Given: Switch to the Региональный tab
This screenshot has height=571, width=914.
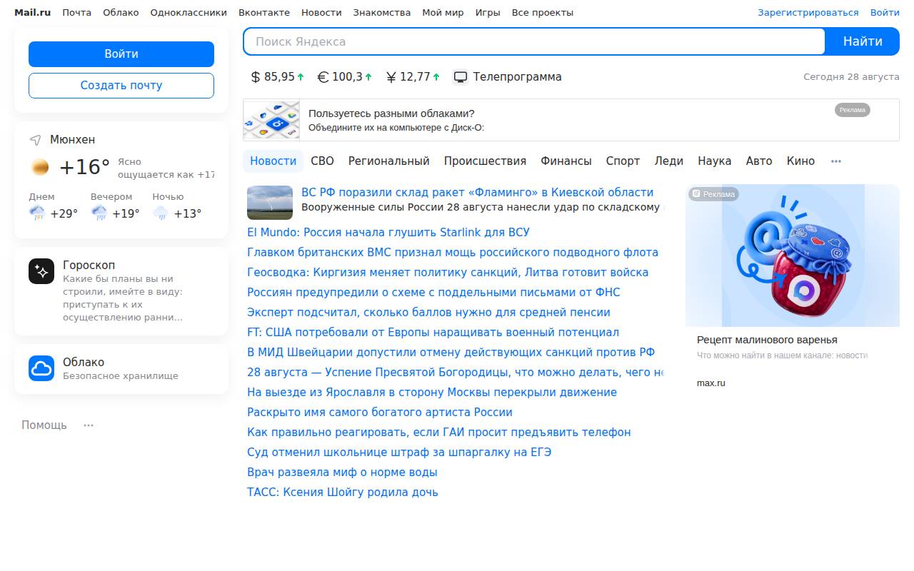Looking at the screenshot, I should pyautogui.click(x=388, y=161).
